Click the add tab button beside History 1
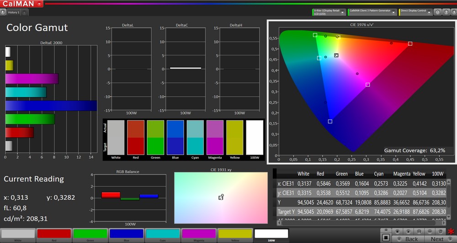Viewport: 457px width, 243px height. (x=24, y=12)
